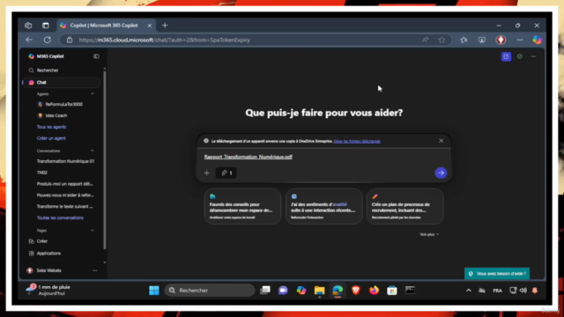
Task: Collapse the M365 Copilot navigation panel
Action: pos(96,56)
